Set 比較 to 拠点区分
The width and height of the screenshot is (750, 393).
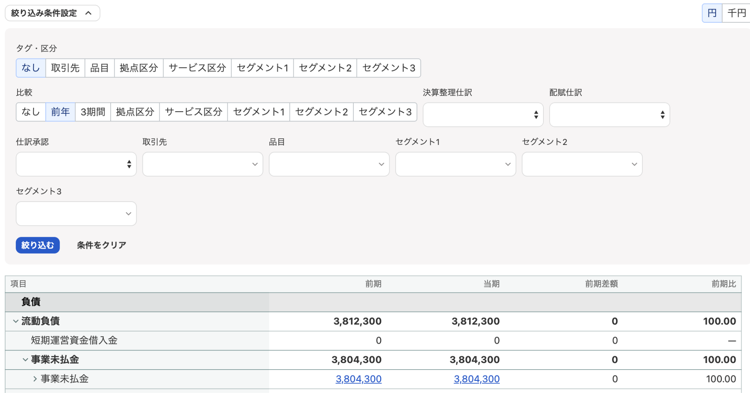point(135,112)
